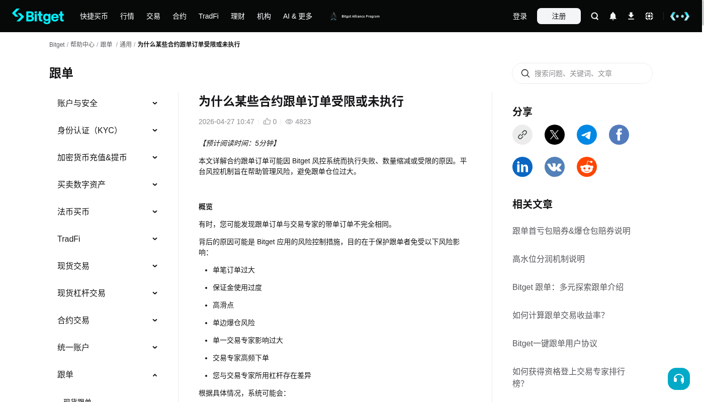
Task: Share the article on Facebook
Action: pos(619,135)
